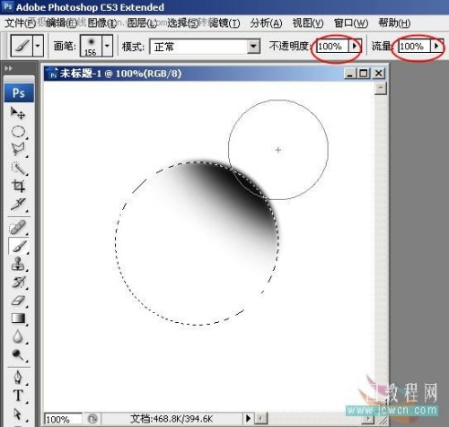The height and width of the screenshot is (427, 449).
Task: Collapse the toolbox with the double arrows
Action: [x=8, y=68]
